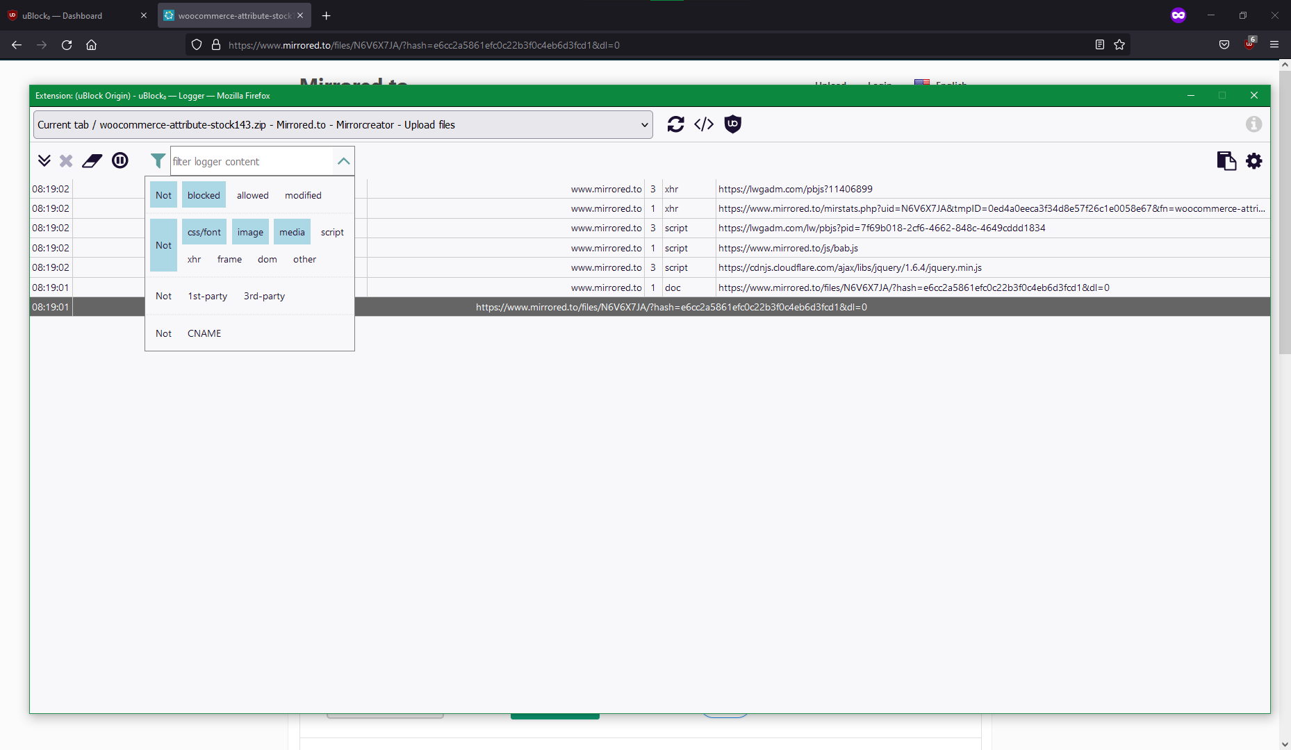
Task: Toggle the 'allowed' filter option
Action: (253, 195)
